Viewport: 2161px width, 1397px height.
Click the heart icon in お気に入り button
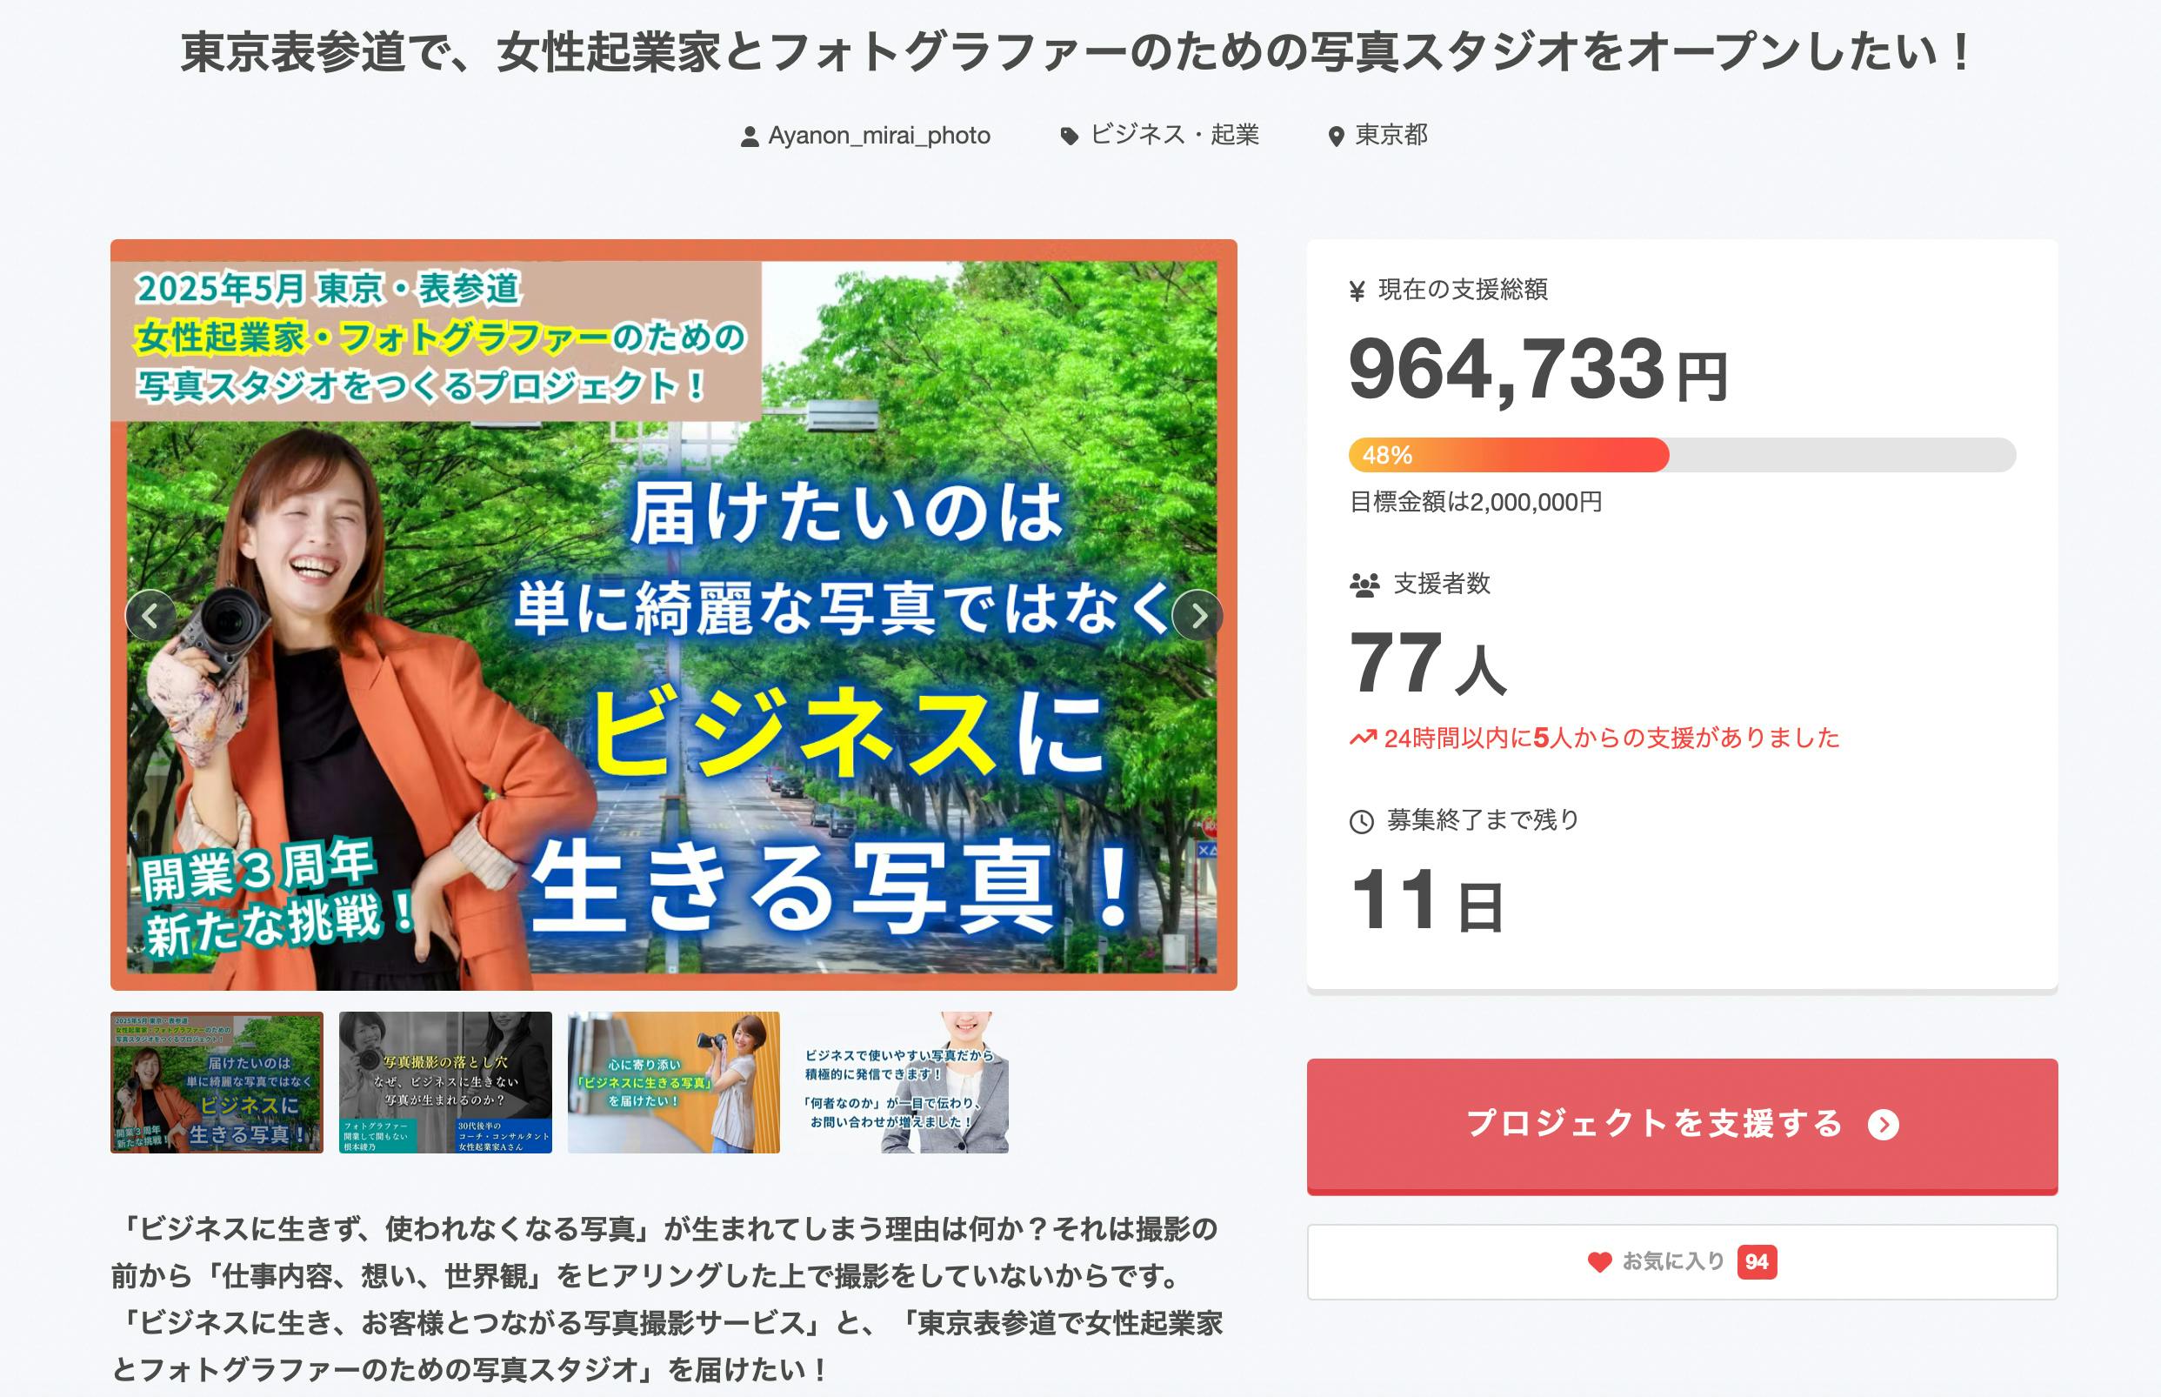click(1600, 1262)
